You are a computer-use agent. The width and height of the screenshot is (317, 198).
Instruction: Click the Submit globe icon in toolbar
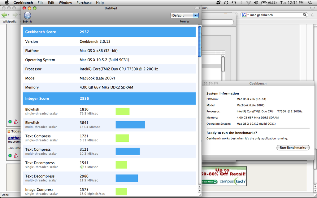(27, 15)
